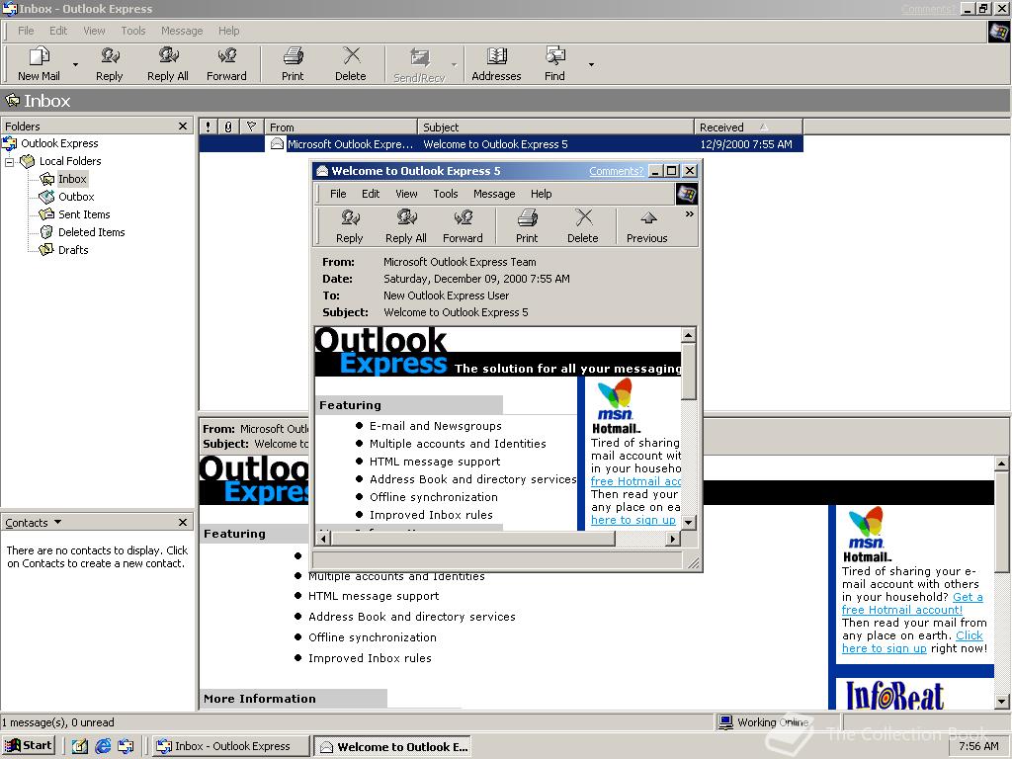Reply All from the message window toolbar
Image resolution: width=1012 pixels, height=759 pixels.
406,226
